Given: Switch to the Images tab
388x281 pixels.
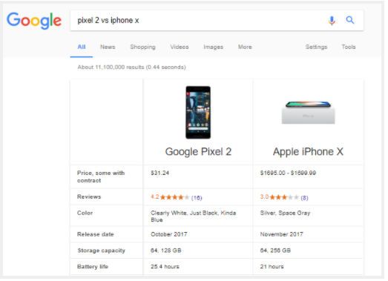Looking at the screenshot, I should 214,47.
